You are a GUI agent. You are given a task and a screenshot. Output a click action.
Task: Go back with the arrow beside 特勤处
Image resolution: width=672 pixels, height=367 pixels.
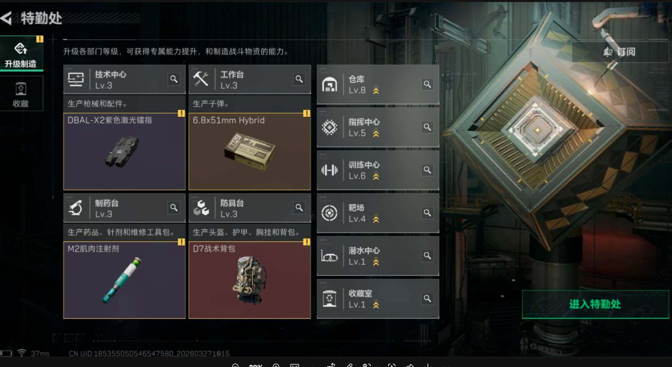(7, 18)
